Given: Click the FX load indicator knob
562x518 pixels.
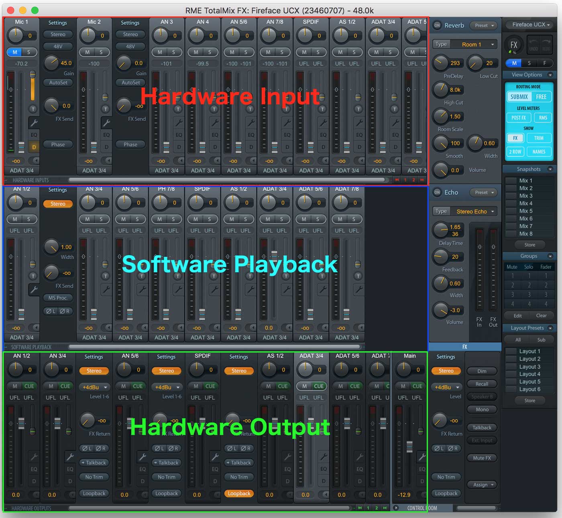Looking at the screenshot, I should tap(513, 45).
